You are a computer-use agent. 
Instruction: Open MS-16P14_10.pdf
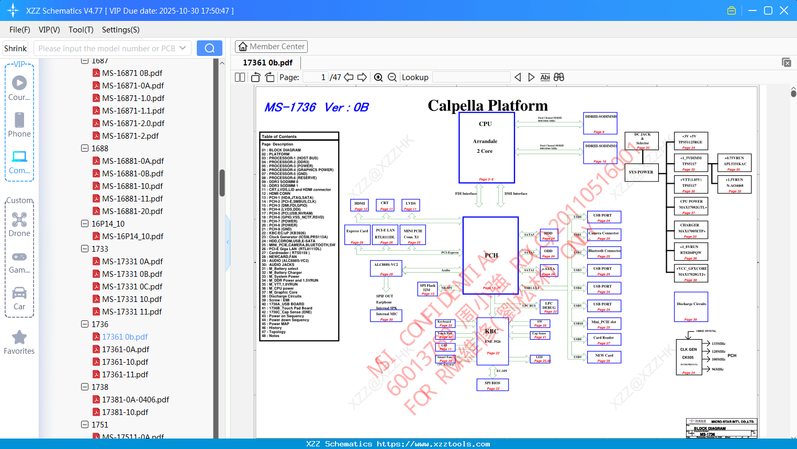pos(133,236)
